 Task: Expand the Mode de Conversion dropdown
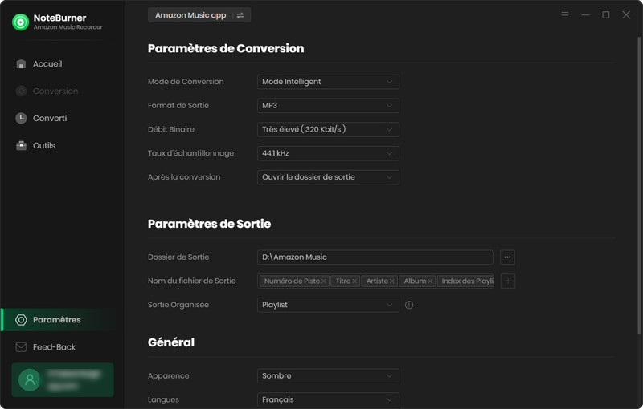pyautogui.click(x=328, y=82)
